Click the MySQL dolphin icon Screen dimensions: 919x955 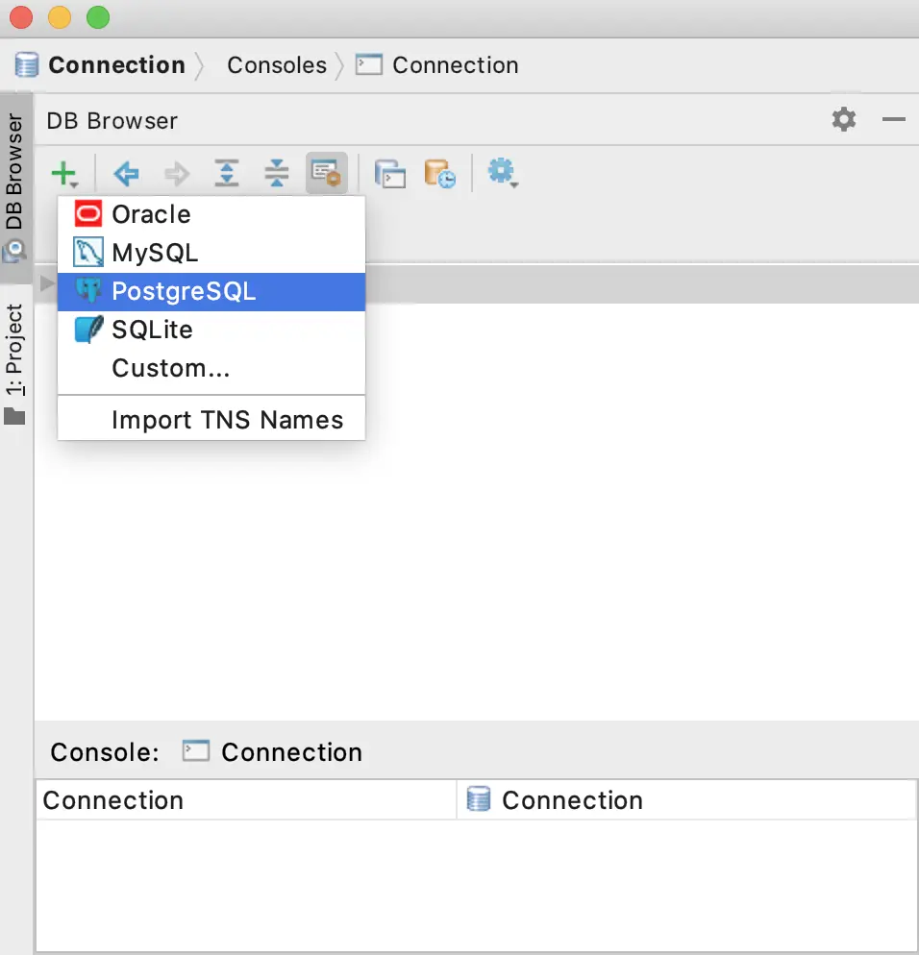pyautogui.click(x=88, y=252)
